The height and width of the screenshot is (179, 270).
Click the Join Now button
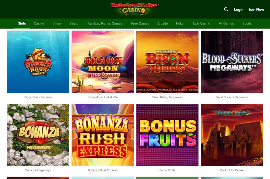point(256,10)
